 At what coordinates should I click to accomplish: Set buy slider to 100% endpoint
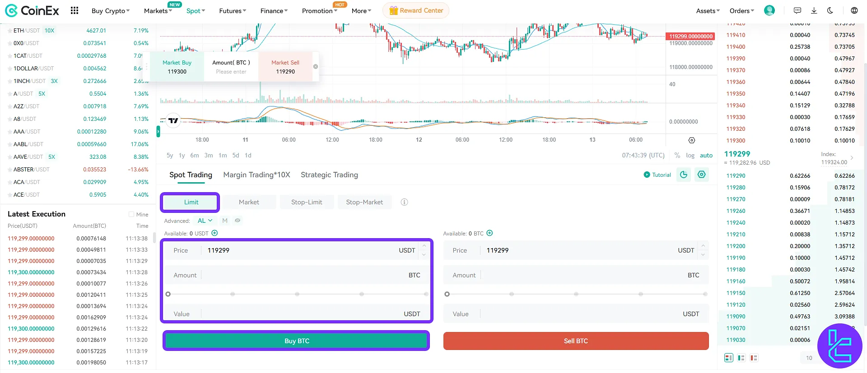pyautogui.click(x=426, y=294)
